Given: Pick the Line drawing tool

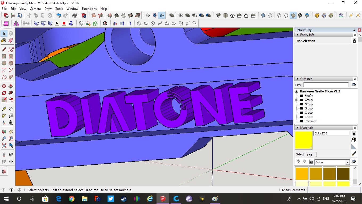Looking at the screenshot, I should [4, 49].
